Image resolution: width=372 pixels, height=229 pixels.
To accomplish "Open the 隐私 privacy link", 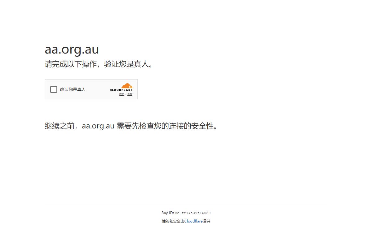I will pyautogui.click(x=122, y=94).
